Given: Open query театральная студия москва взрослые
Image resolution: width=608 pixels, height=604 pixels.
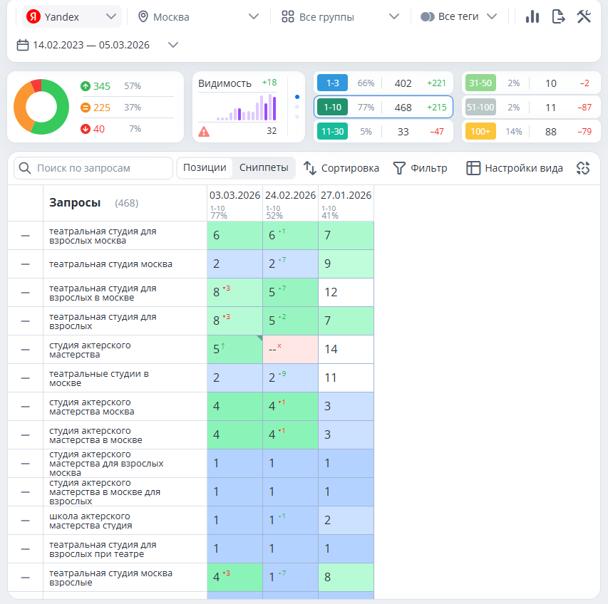Looking at the screenshot, I should pos(111,578).
